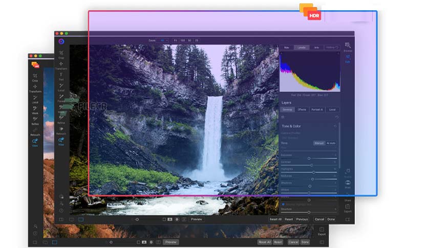This screenshot has width=428, height=248.
Task: Click the Print icon in right sidebar
Action: point(348,184)
